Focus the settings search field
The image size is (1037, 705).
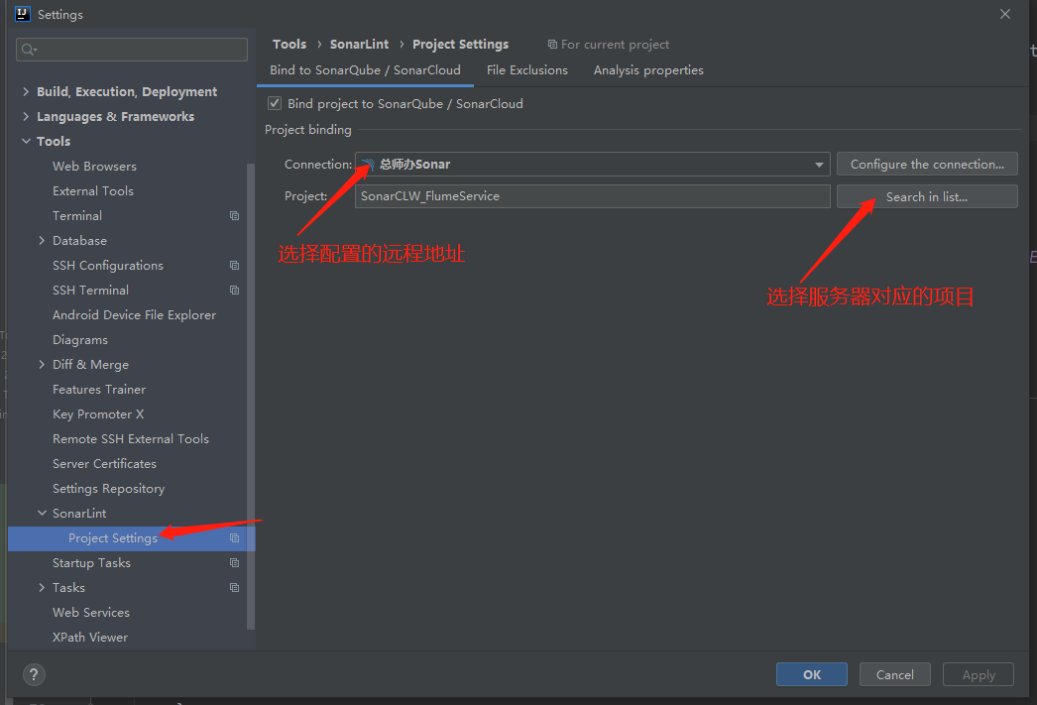[x=132, y=50]
